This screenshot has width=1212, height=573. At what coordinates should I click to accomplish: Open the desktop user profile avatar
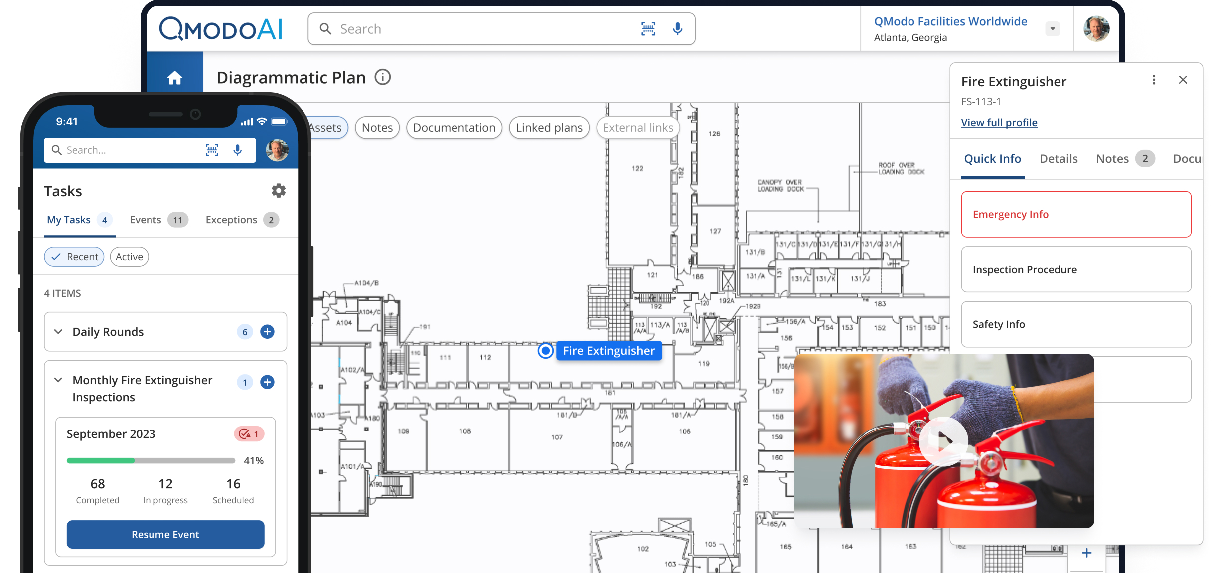[x=1096, y=28]
